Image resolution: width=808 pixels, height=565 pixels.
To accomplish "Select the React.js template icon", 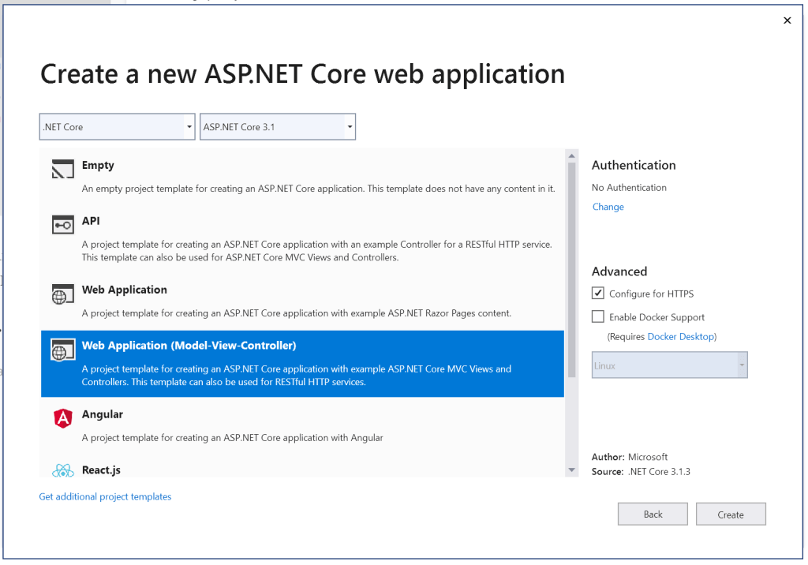I will click(x=62, y=470).
